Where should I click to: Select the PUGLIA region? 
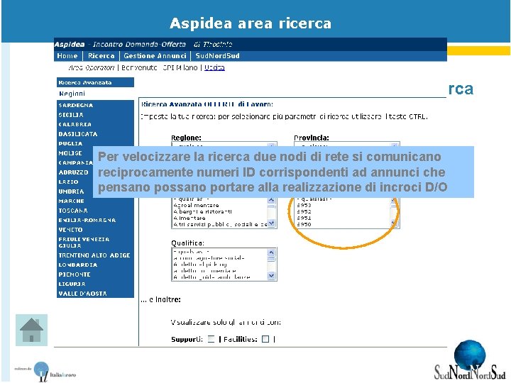point(70,143)
